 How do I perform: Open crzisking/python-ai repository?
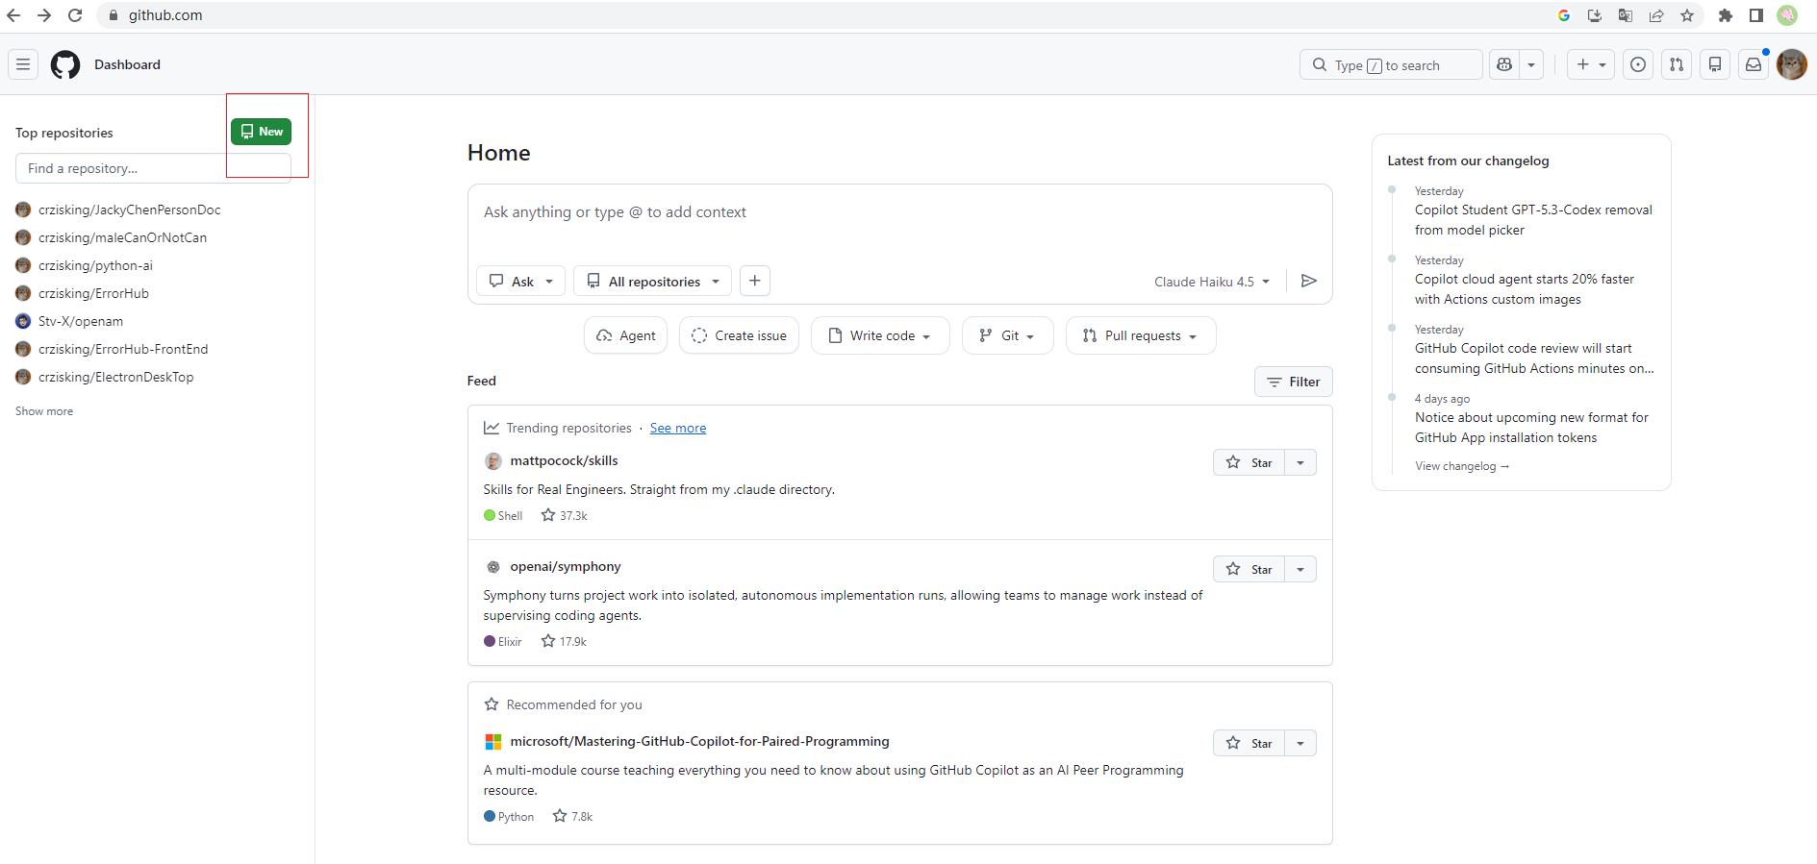(95, 265)
